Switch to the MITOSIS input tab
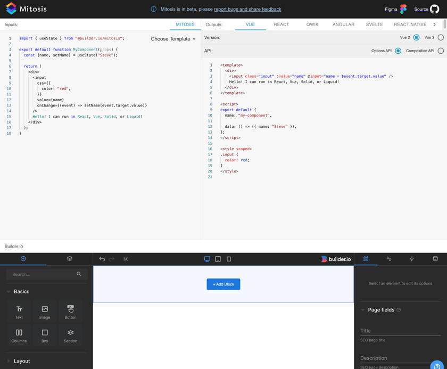The height and width of the screenshot is (369, 447). point(185,24)
